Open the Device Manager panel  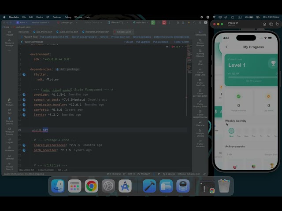tap(200, 43)
